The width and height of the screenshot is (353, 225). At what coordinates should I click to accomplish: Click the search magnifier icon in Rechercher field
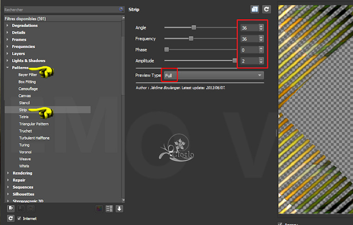(121, 9)
